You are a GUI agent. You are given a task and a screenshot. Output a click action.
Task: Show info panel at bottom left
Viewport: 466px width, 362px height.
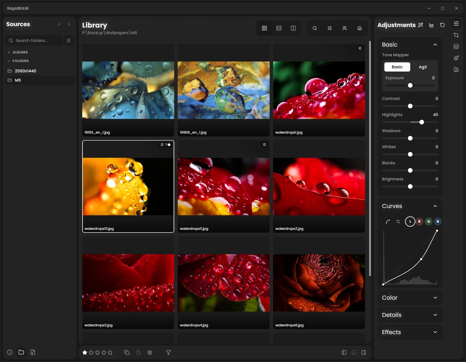tap(10, 352)
